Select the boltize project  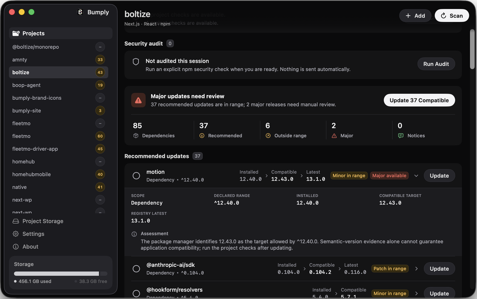(x=58, y=72)
